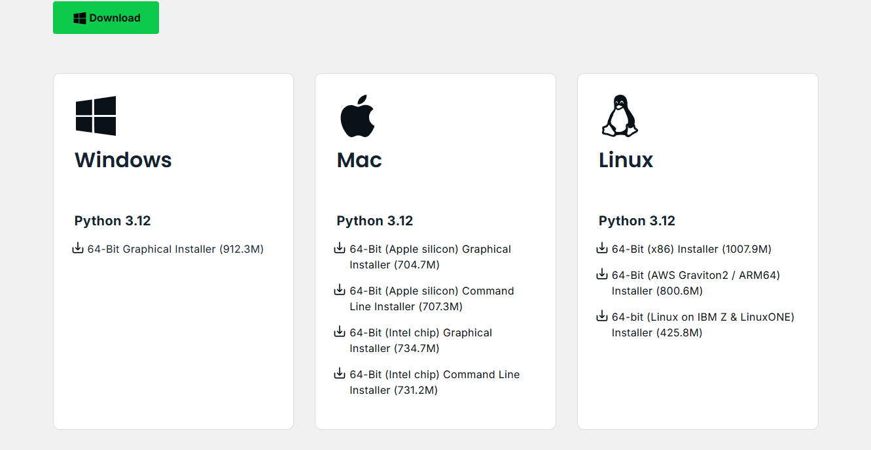Click download arrow beside Windows 64-Bit Graphical Installer
This screenshot has width=871, height=450.
[x=78, y=248]
